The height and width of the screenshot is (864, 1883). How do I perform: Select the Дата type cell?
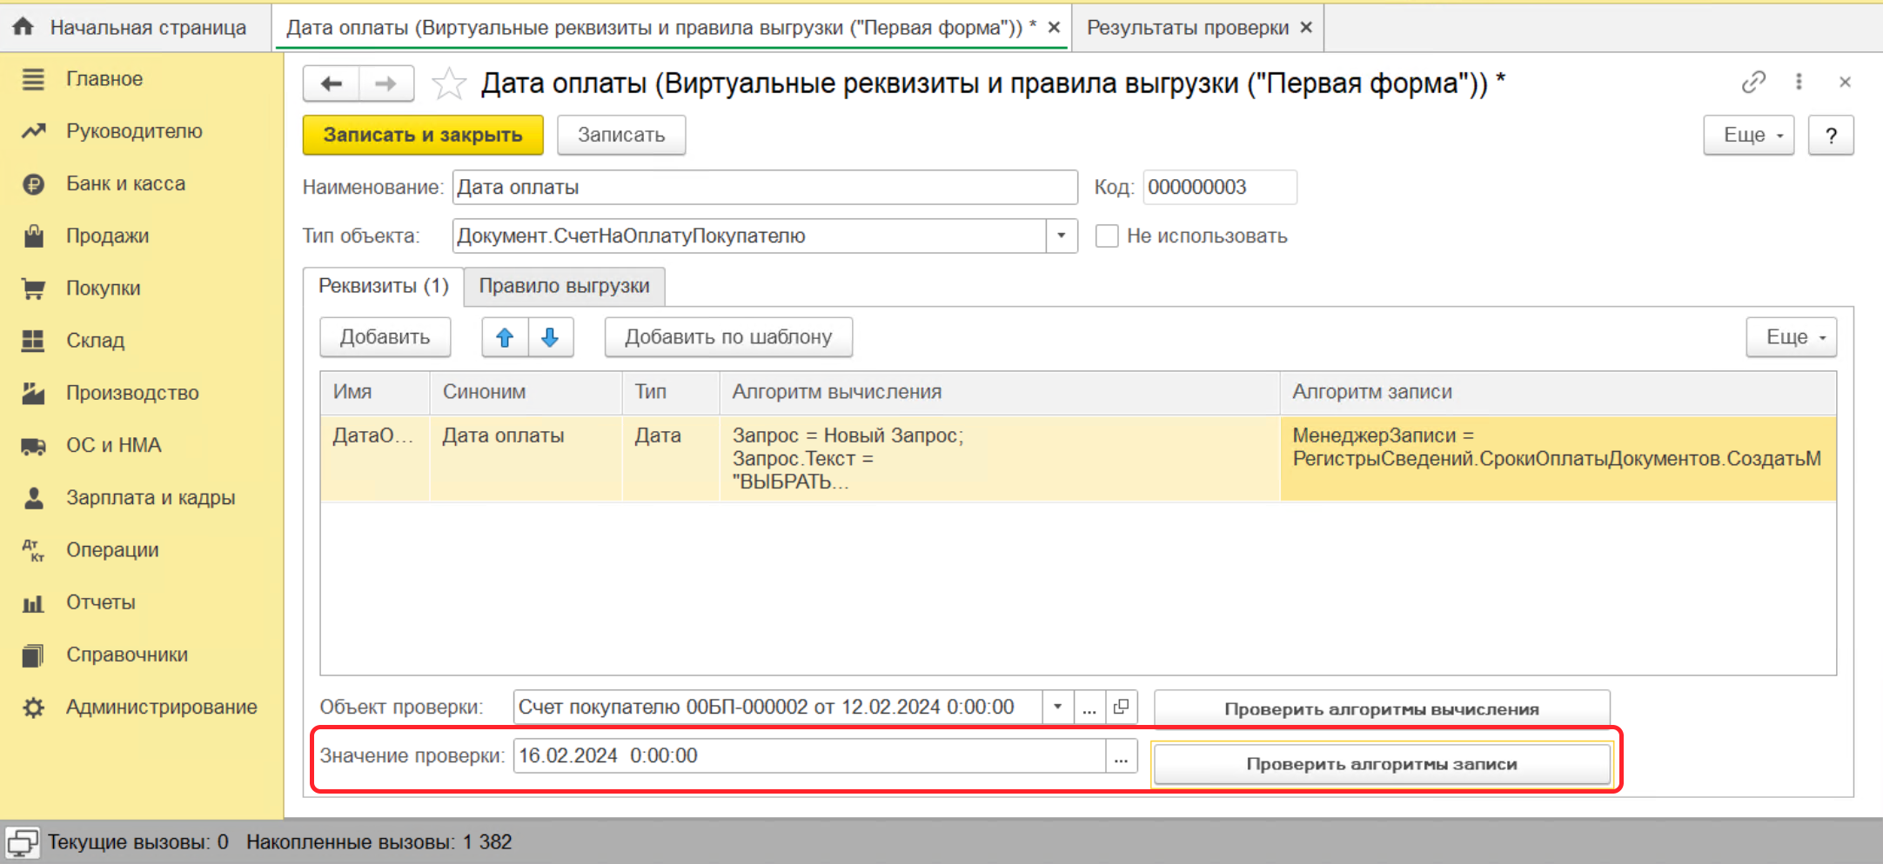[x=671, y=458]
